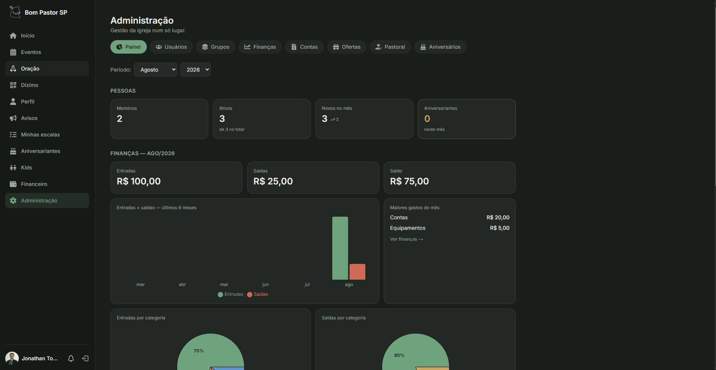Open the Pastoral tab

[x=390, y=47]
